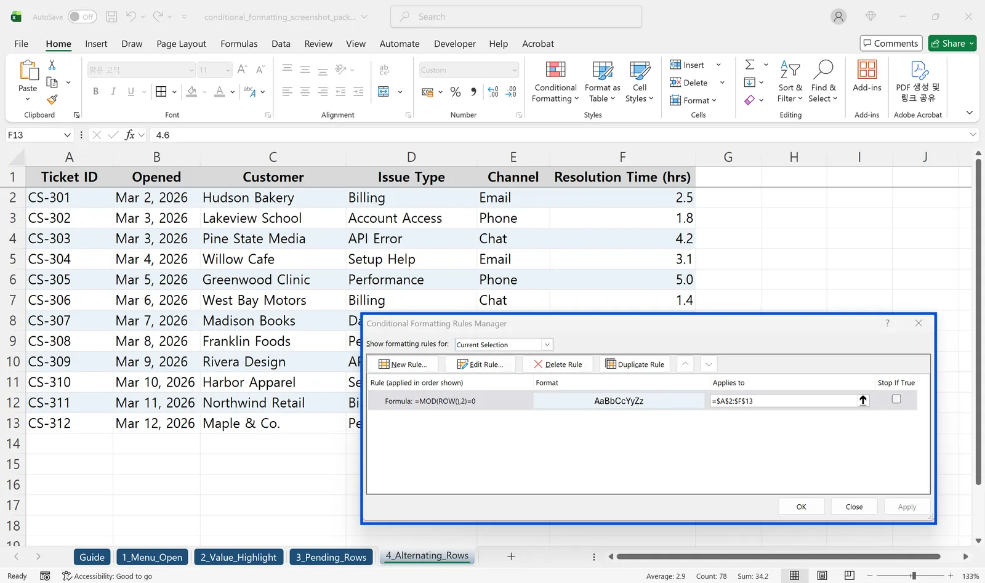
Task: Open Comments pane
Action: 891,43
